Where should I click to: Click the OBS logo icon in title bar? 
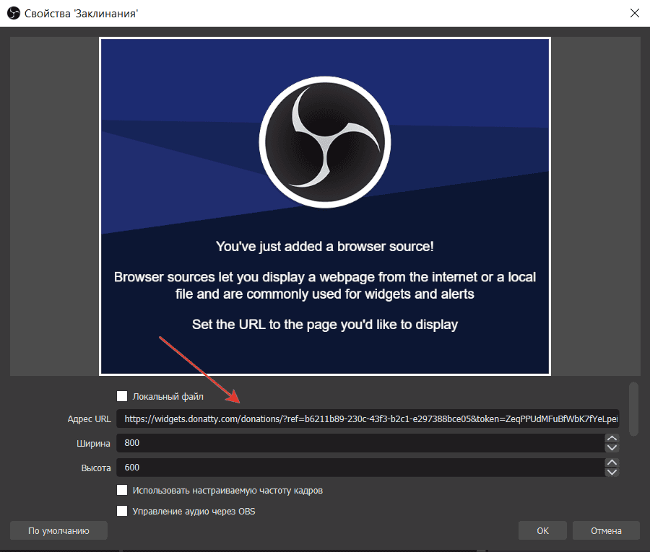13,13
